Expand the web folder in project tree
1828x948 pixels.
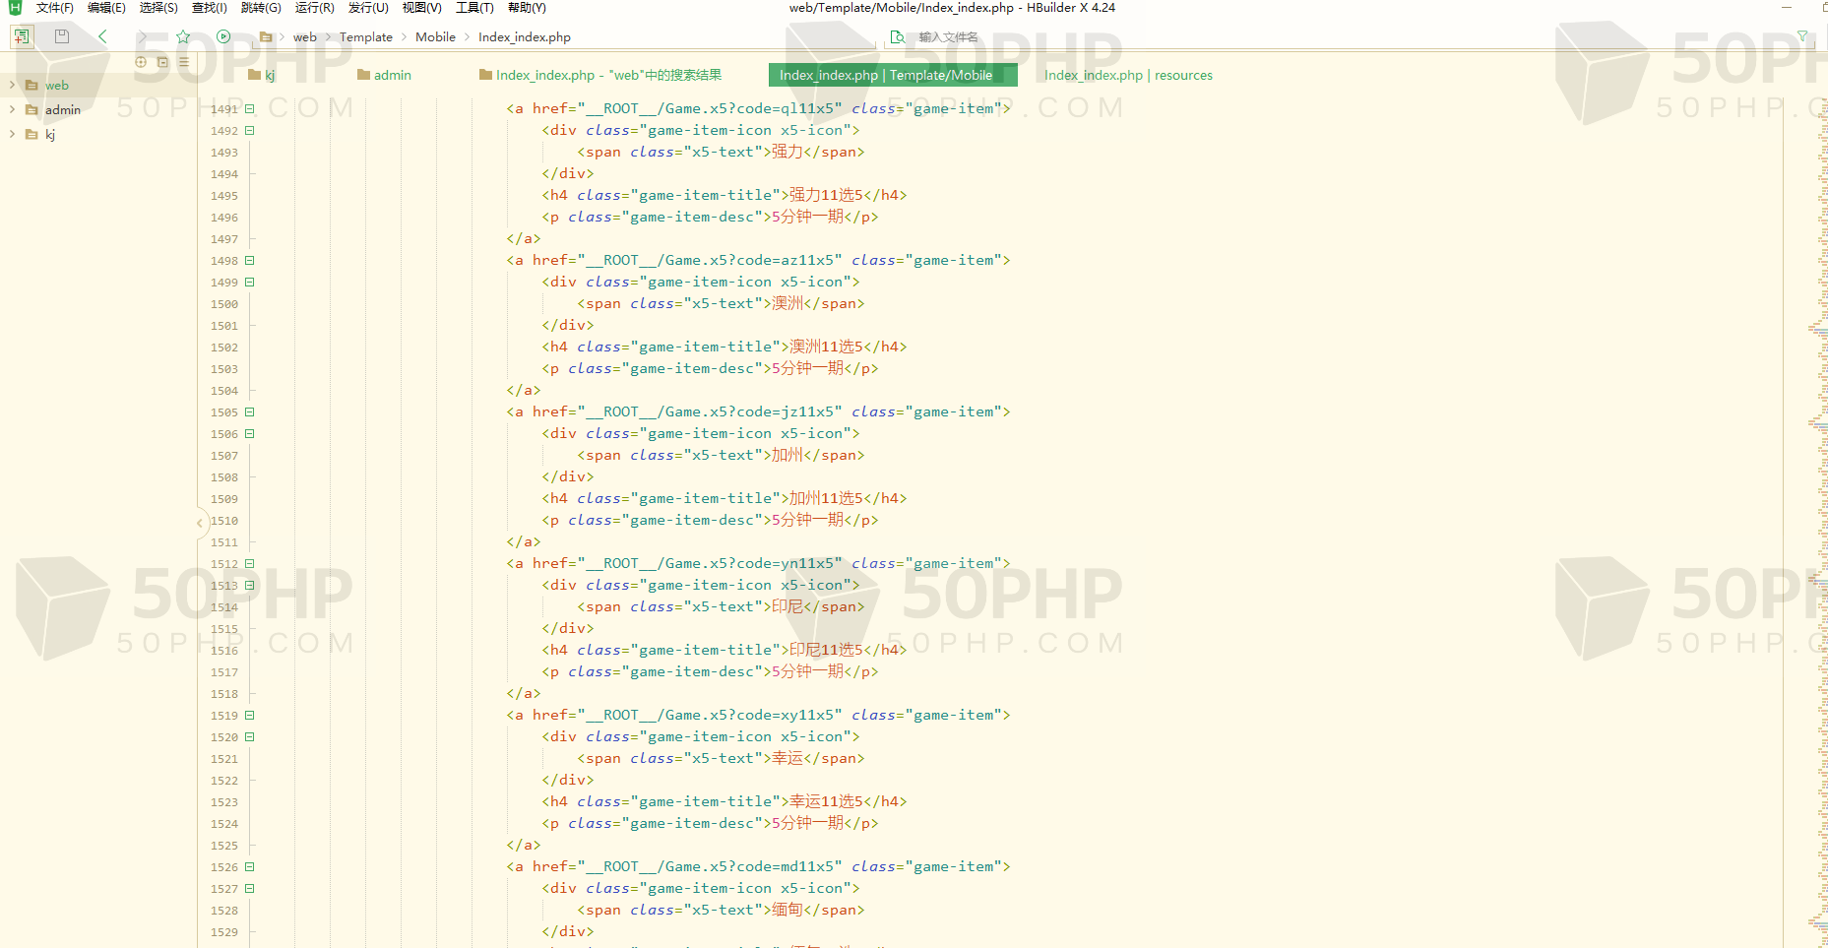[x=12, y=86]
